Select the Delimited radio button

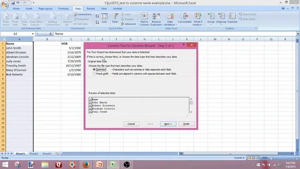[94, 69]
